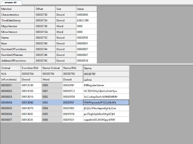The width and height of the screenshot is (193, 144).
Task: Click MinorVersion offset 0003D73A
Action: click(45, 32)
